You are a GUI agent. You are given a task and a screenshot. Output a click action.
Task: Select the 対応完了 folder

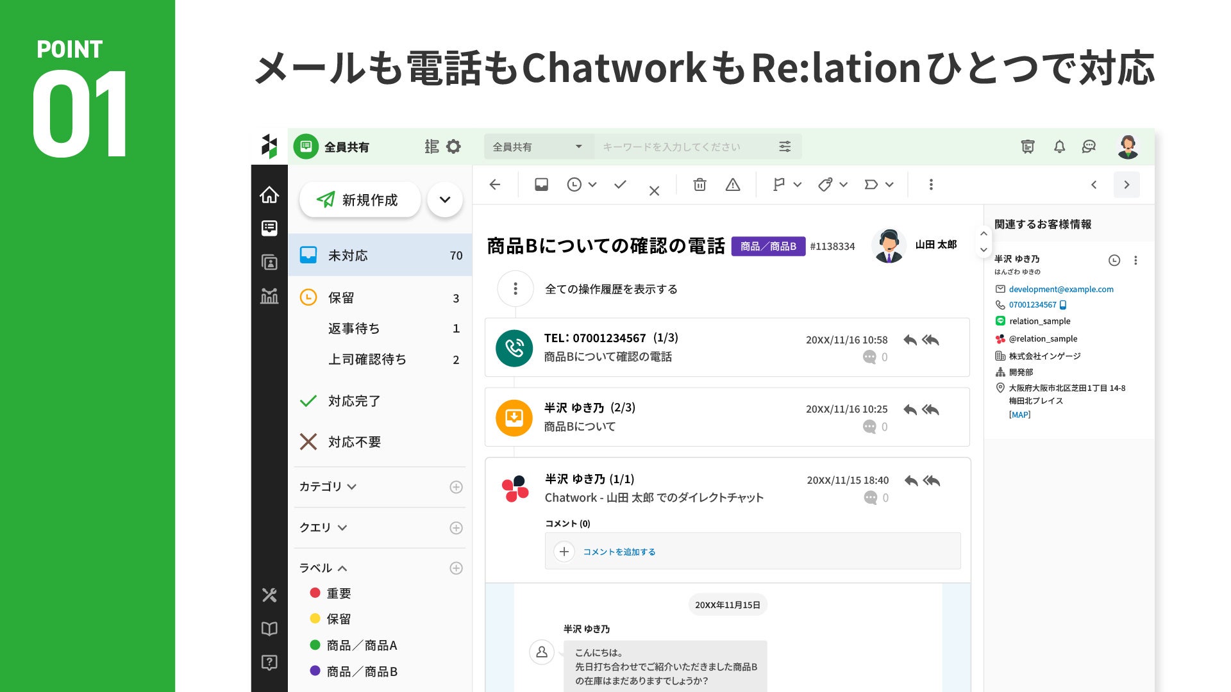pos(354,401)
